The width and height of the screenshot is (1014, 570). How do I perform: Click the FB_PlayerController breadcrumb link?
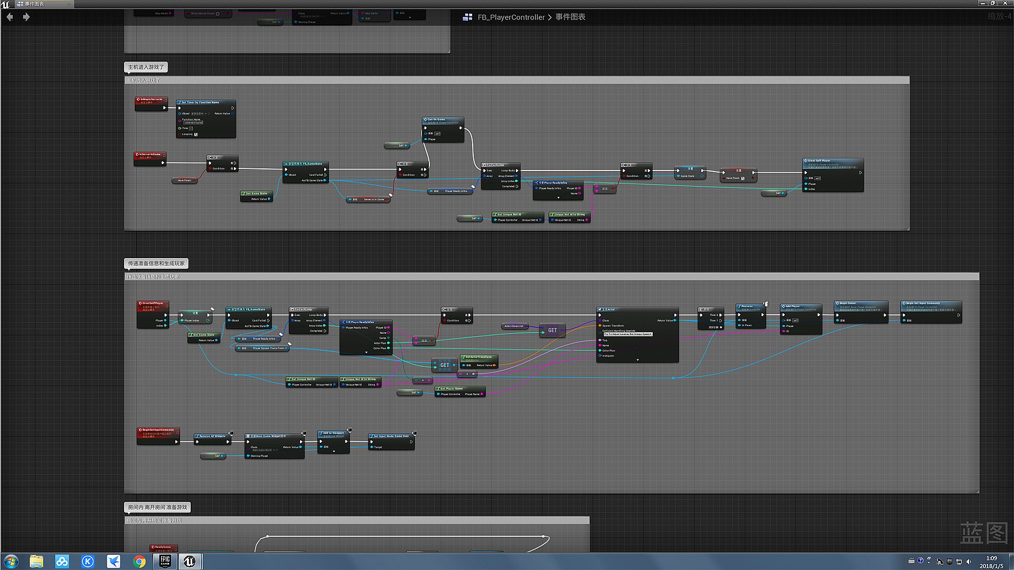[x=511, y=17]
